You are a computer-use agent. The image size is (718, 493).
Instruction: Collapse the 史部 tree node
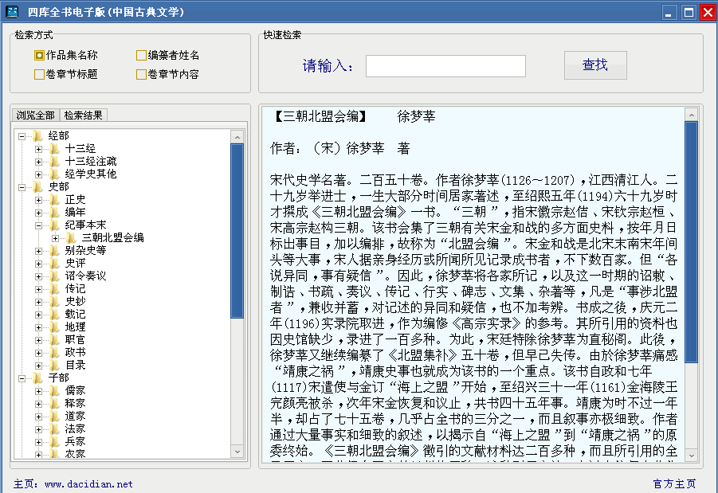click(22, 187)
